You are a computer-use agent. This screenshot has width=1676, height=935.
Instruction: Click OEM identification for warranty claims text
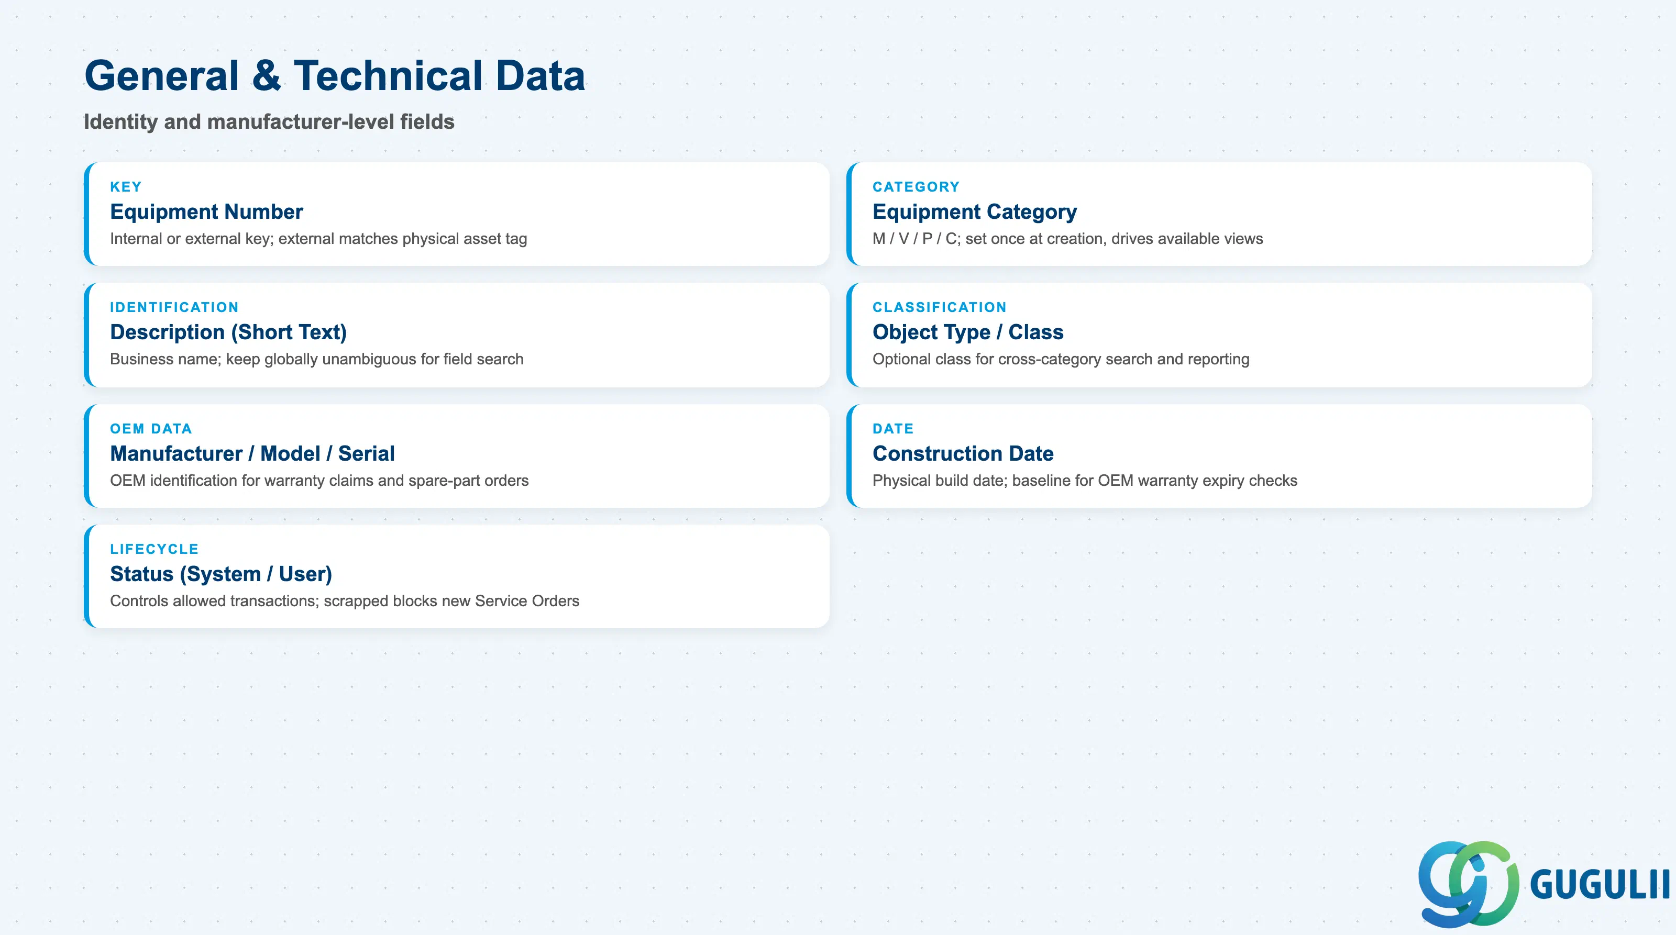319,481
